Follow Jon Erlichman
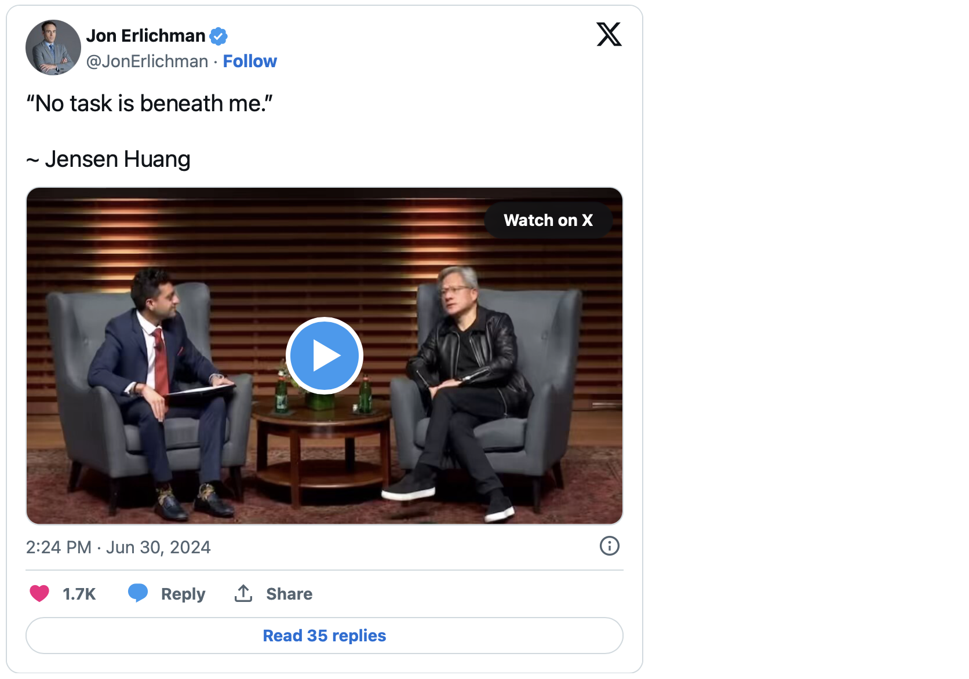Viewport: 969px width, 679px height. click(250, 61)
